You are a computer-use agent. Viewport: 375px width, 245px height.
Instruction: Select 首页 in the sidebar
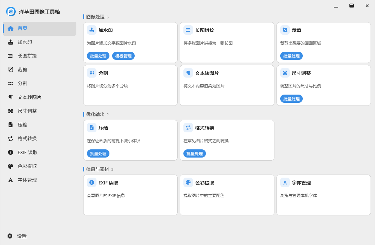coord(40,29)
